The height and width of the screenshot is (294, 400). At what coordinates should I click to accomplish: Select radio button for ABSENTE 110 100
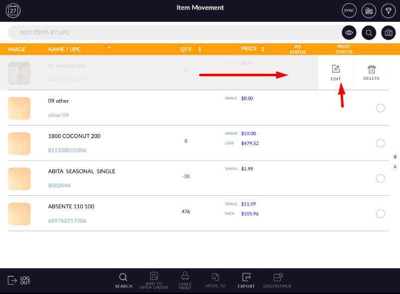(x=380, y=214)
